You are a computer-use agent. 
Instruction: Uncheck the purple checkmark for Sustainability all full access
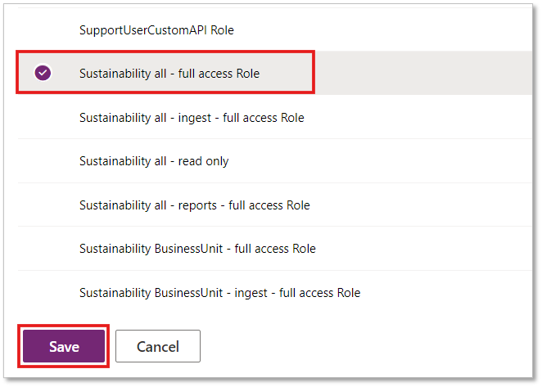click(x=43, y=73)
